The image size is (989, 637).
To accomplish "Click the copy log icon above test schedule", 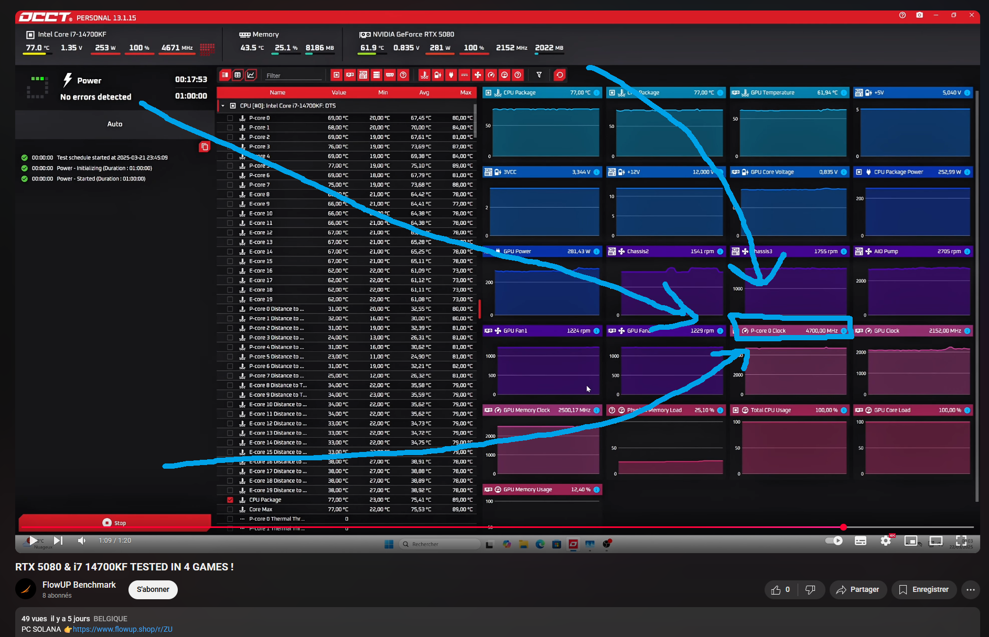I will click(x=205, y=147).
